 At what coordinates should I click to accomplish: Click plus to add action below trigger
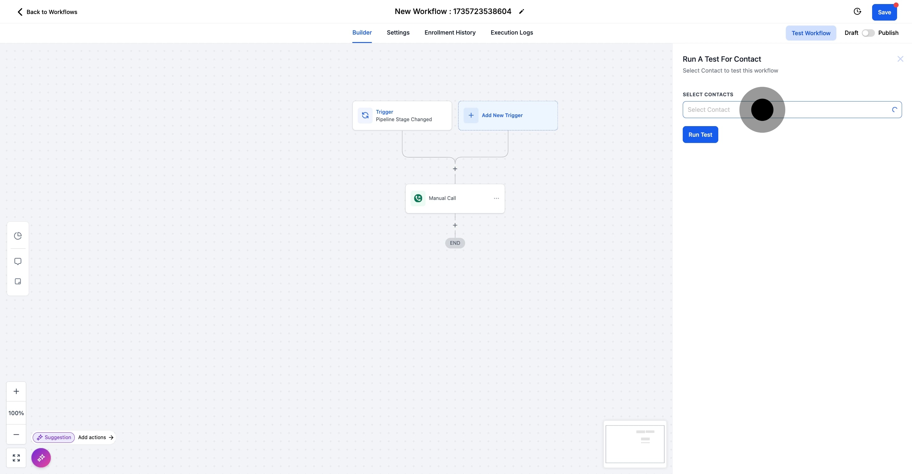(455, 169)
